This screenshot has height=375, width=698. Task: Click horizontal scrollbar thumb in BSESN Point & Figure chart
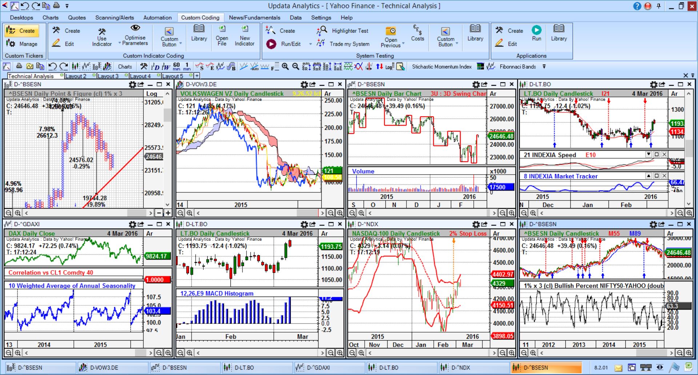coord(137,213)
